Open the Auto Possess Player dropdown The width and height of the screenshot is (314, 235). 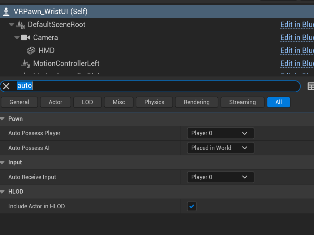(x=221, y=133)
